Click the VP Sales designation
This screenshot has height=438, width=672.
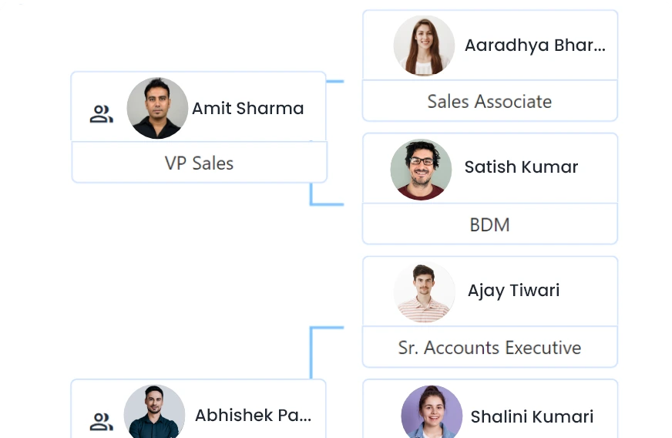coord(199,163)
